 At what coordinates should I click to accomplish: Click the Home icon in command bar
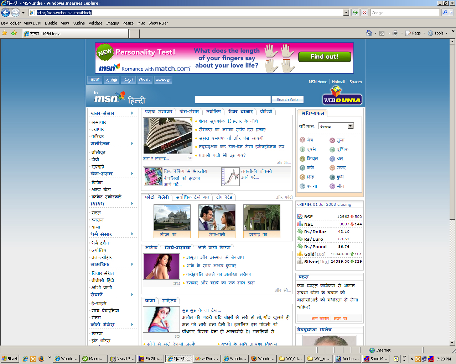click(369, 33)
